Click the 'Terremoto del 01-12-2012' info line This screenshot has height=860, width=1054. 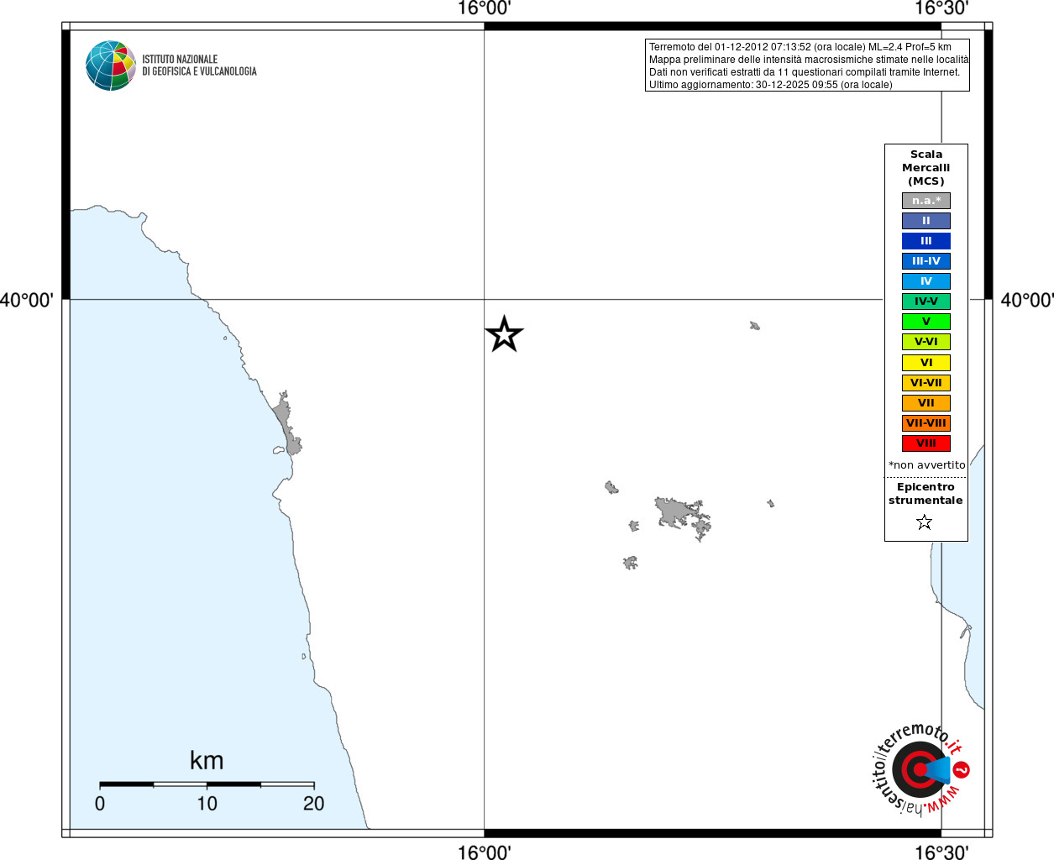tap(800, 47)
